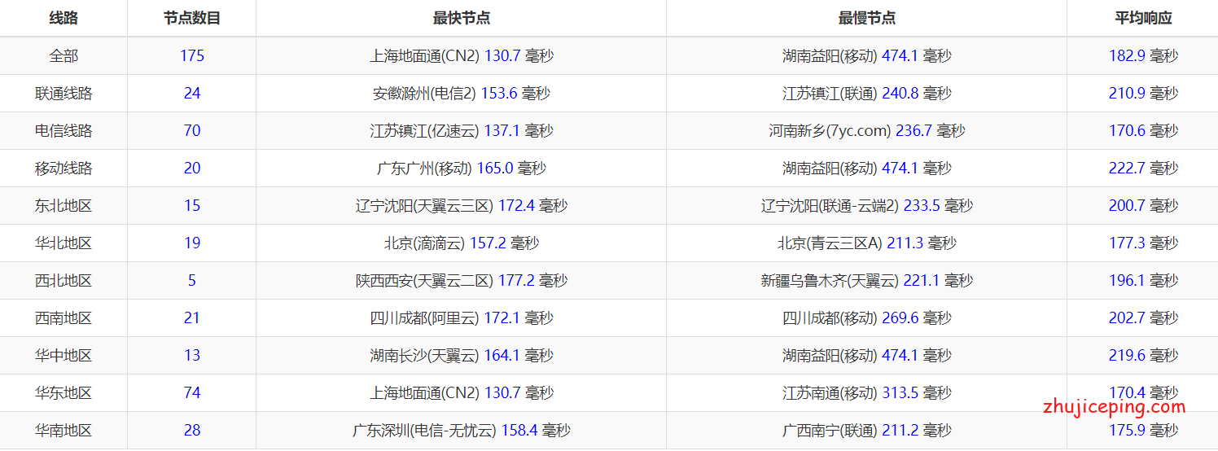Viewport: 1218px width, 451px height.
Task: Click slowest node 辽宁沈阳(联通-云端2) 233.5 毫秒
Action: tap(867, 206)
